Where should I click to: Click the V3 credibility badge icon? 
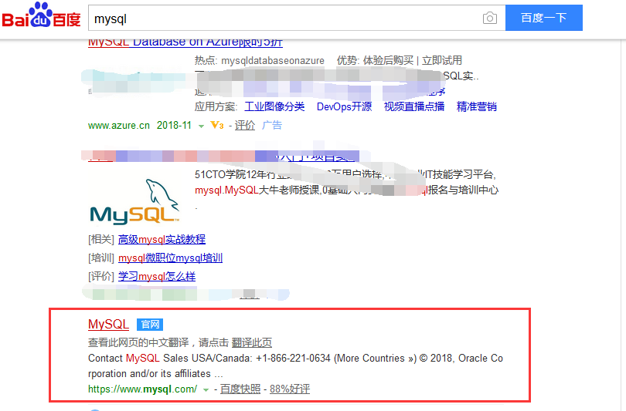click(217, 125)
